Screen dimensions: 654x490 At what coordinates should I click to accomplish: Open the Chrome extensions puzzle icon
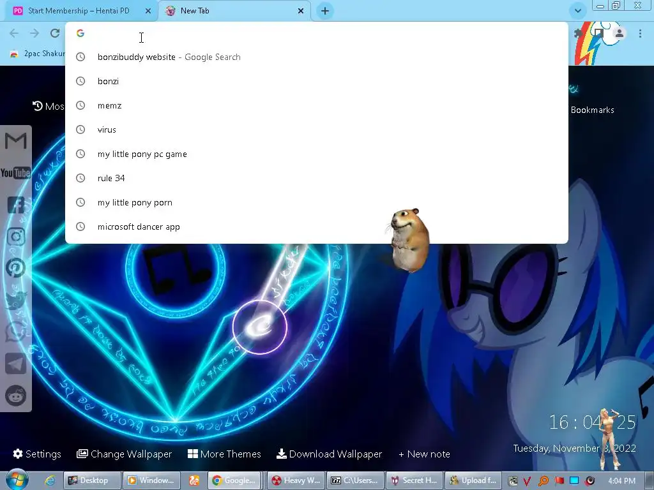577,33
